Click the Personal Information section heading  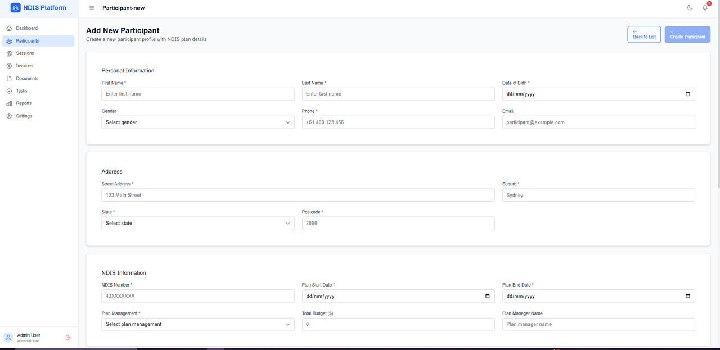click(128, 71)
